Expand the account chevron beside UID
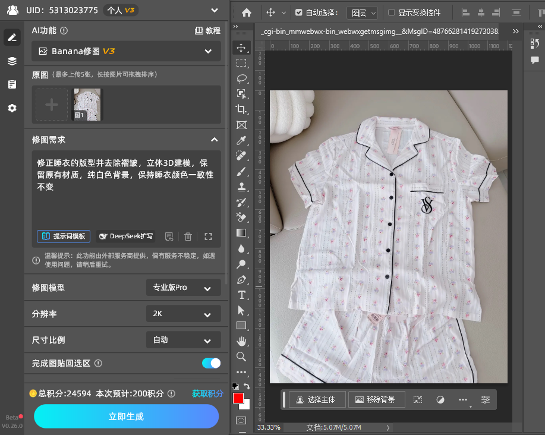Image resolution: width=545 pixels, height=435 pixels. [x=215, y=10]
